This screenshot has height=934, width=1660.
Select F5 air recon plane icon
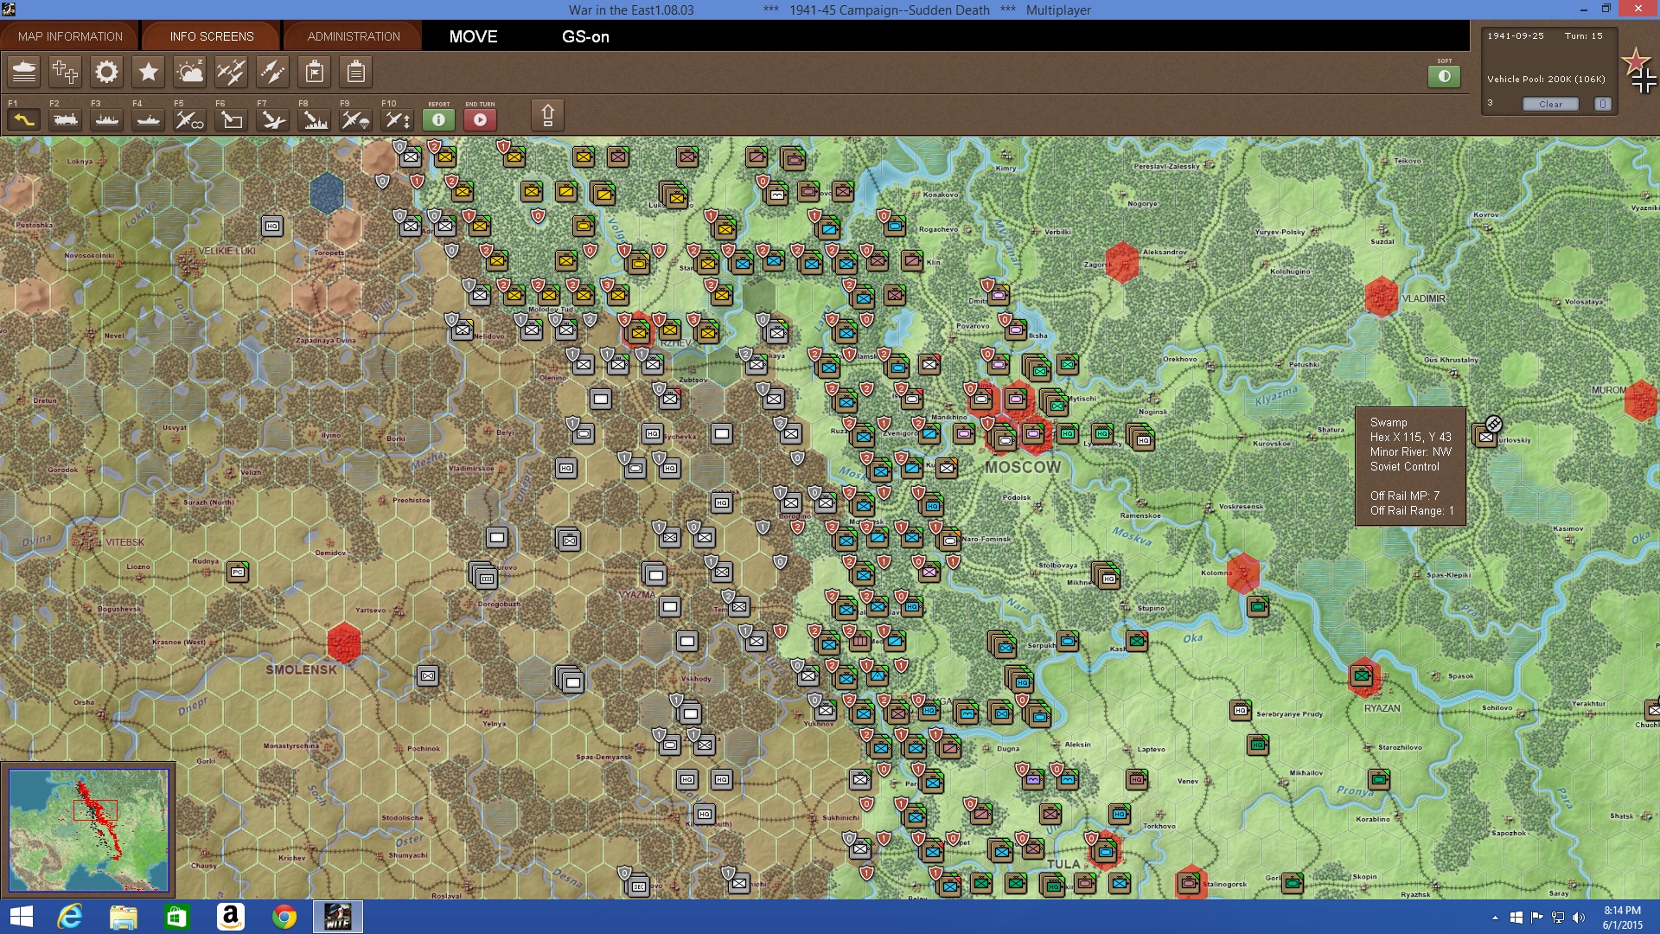190,120
